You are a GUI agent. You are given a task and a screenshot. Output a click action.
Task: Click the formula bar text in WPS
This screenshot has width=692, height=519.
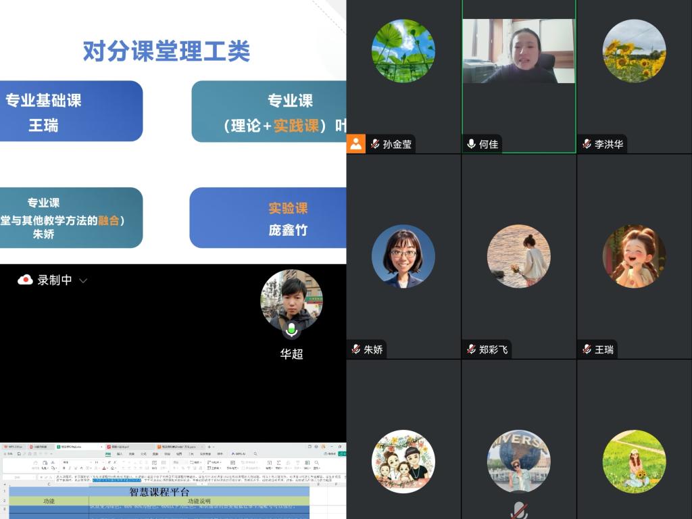click(199, 478)
